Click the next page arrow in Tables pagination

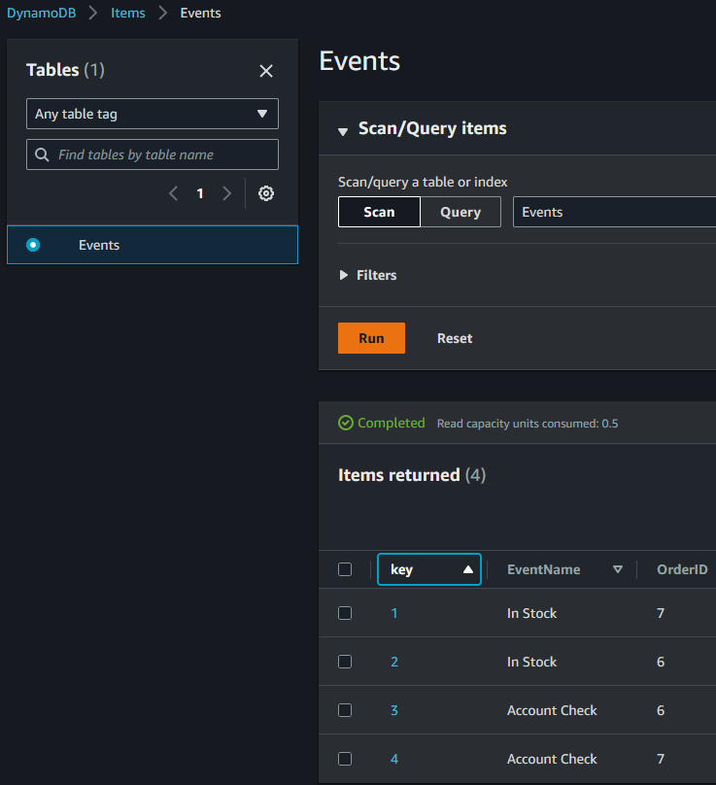coord(226,193)
